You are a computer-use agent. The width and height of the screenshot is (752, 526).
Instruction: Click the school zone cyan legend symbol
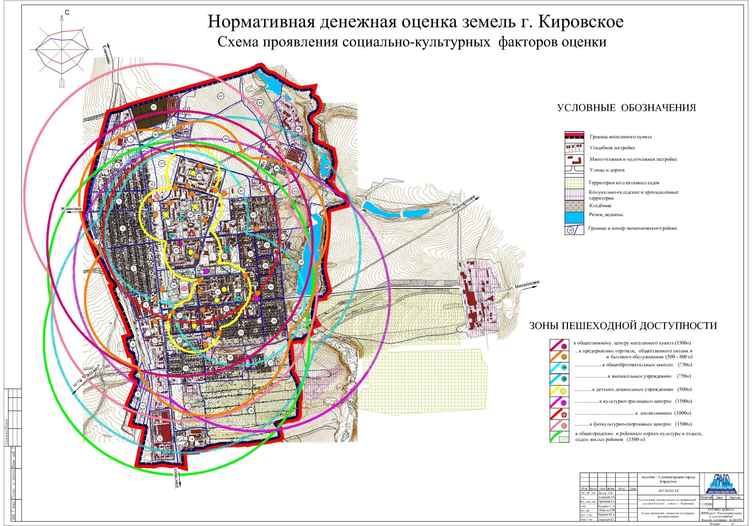point(559,365)
